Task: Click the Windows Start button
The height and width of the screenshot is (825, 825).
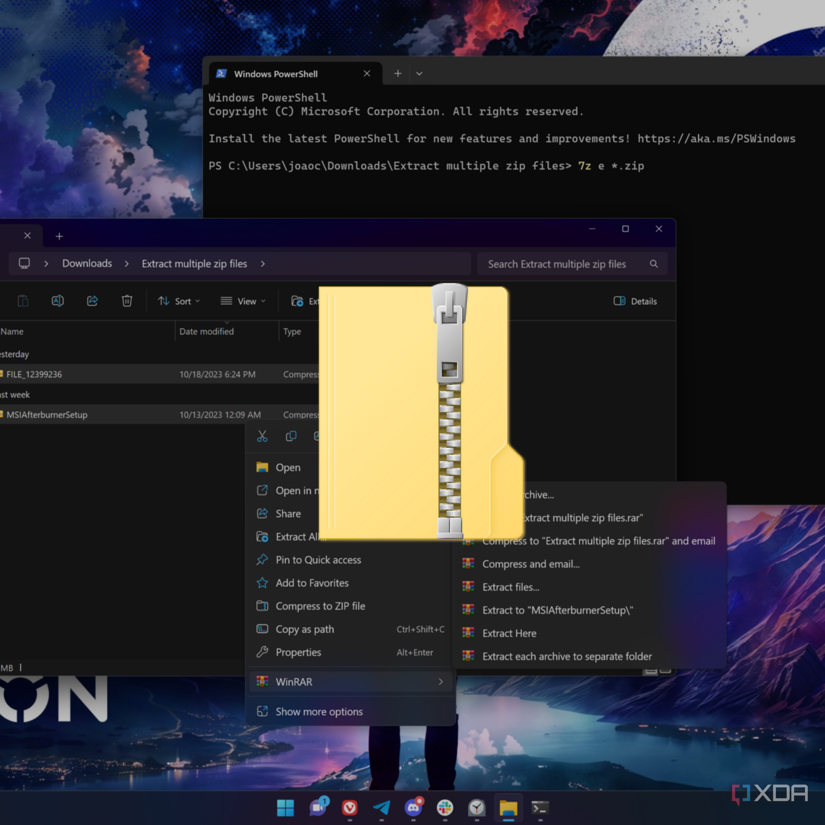Action: [285, 807]
